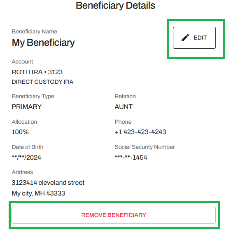Viewport: 231px width, 238px height.
Task: Click the Beneficiary Name label
Action: 35,32
